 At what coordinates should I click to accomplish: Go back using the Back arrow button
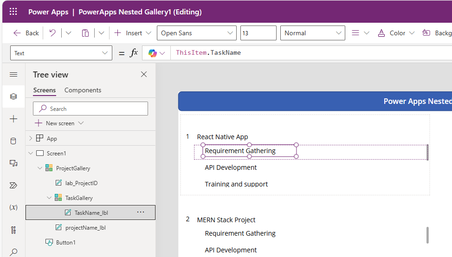[26, 33]
